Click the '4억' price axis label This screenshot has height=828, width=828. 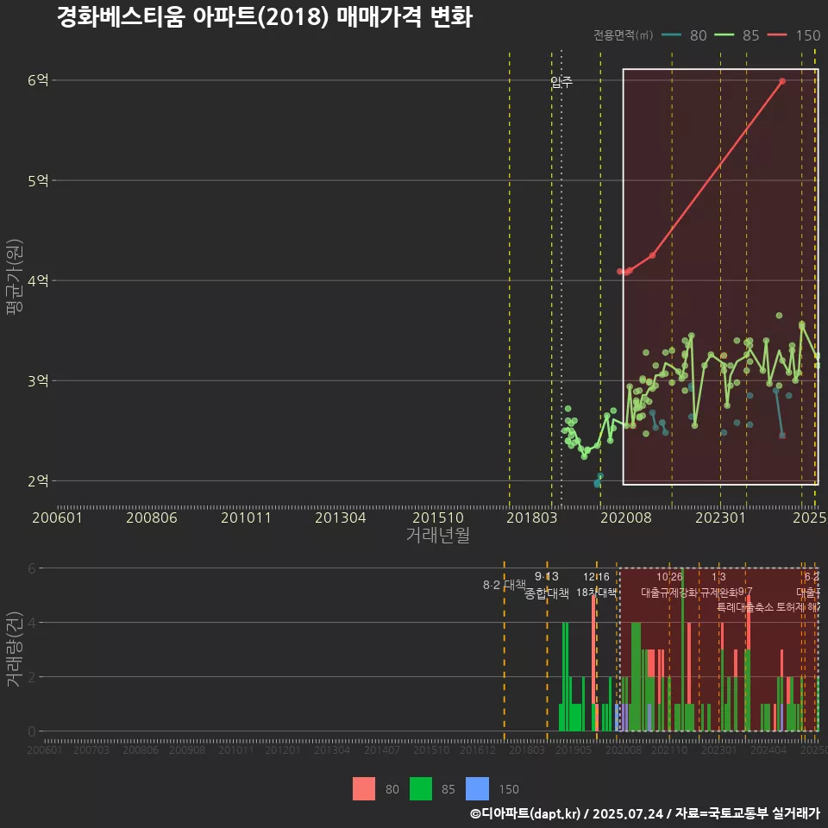[x=38, y=280]
